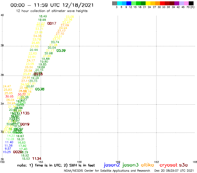Click the blue wave height value '9.57'
The image size is (197, 173).
coord(8,149)
